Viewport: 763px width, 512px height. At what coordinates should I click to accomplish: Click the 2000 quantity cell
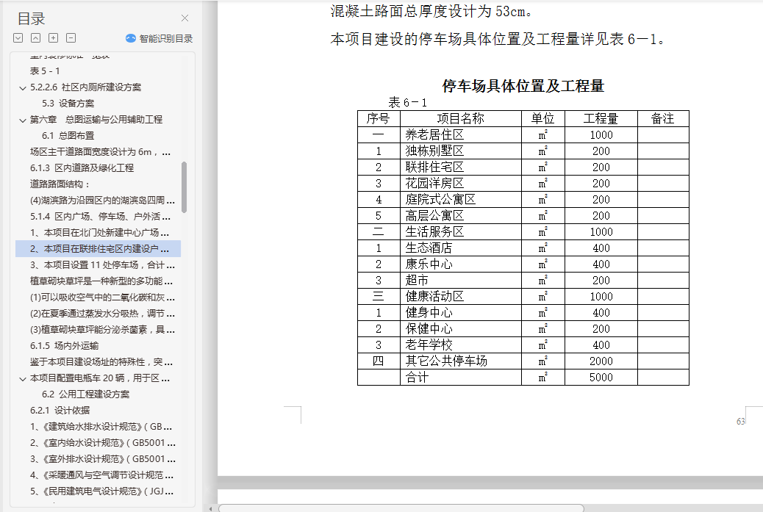[601, 361]
